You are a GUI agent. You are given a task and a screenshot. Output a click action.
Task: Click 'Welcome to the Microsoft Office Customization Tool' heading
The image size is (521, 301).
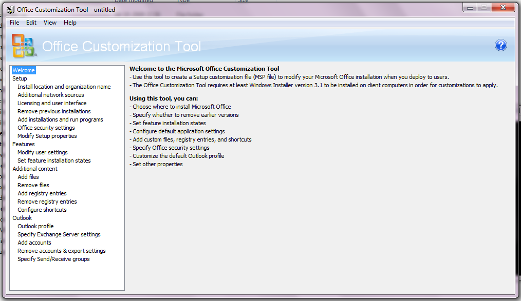point(204,69)
